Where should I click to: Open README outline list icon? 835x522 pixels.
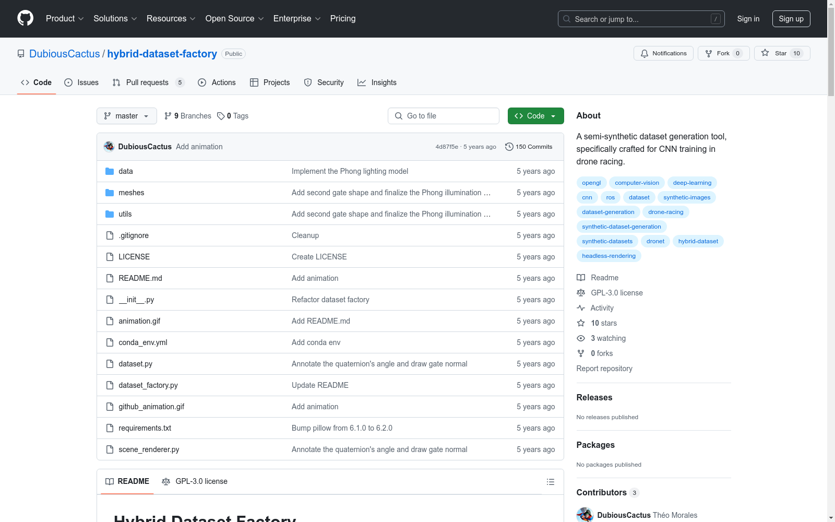(551, 482)
